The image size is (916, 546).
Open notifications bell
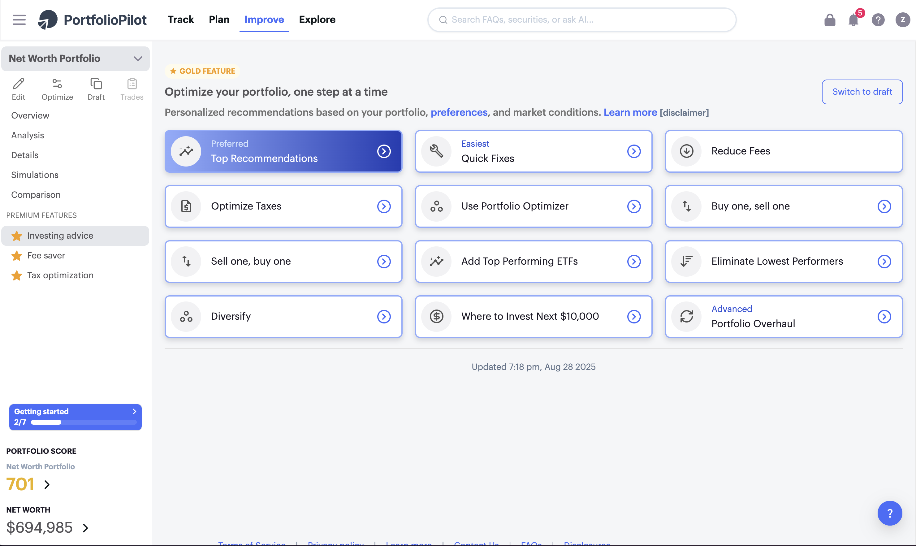click(853, 20)
